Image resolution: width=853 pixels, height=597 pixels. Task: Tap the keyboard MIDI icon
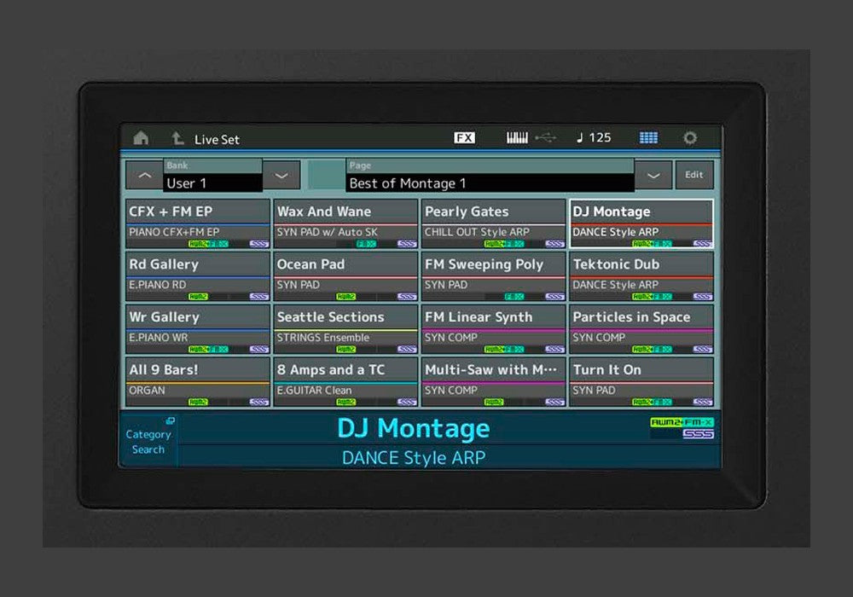pos(517,138)
